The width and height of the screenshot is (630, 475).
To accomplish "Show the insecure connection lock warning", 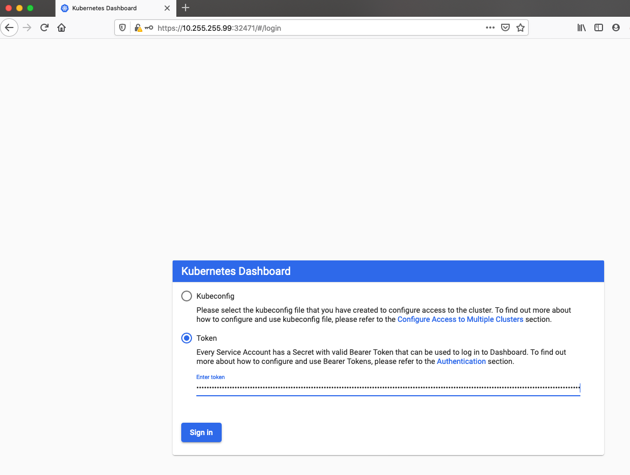I will tap(138, 27).
